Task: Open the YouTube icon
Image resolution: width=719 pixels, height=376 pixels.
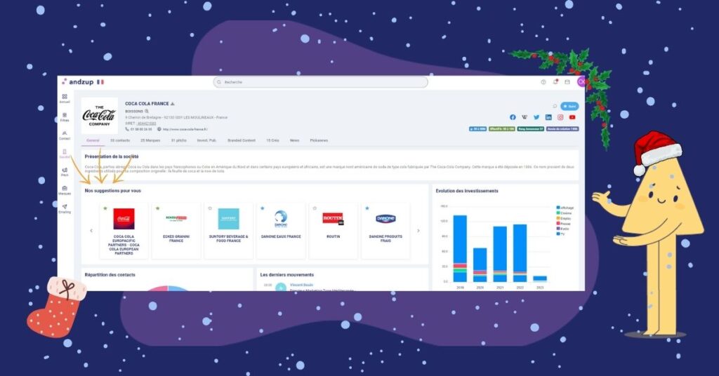Action: pos(572,117)
